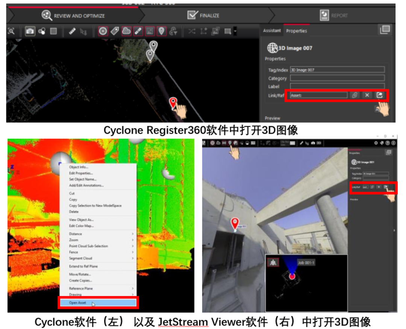Image resolution: width=406 pixels, height=329 pixels.
Task: Go to the Report workflow step
Action: point(334,15)
